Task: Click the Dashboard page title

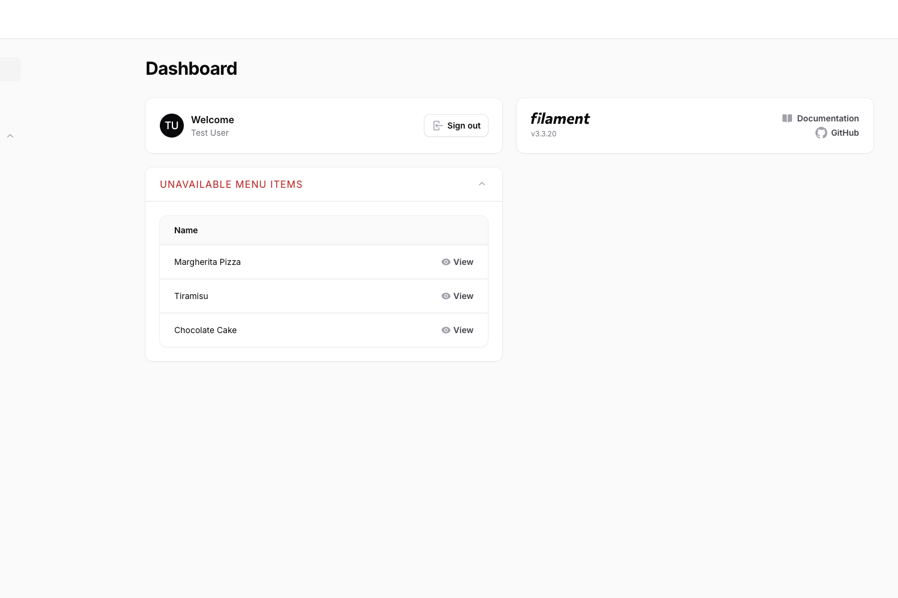Action: pyautogui.click(x=191, y=68)
